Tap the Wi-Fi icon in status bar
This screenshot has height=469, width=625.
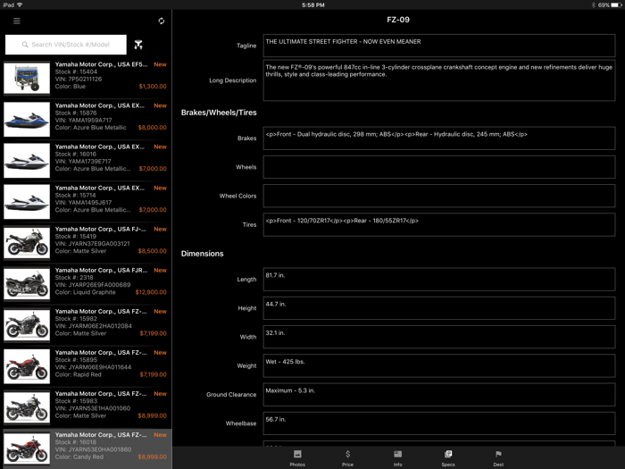click(x=20, y=4)
